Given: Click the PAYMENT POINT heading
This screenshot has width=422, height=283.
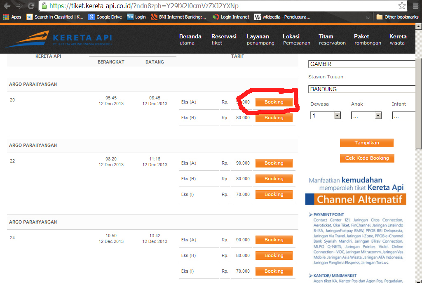Looking at the screenshot, I should tap(328, 215).
